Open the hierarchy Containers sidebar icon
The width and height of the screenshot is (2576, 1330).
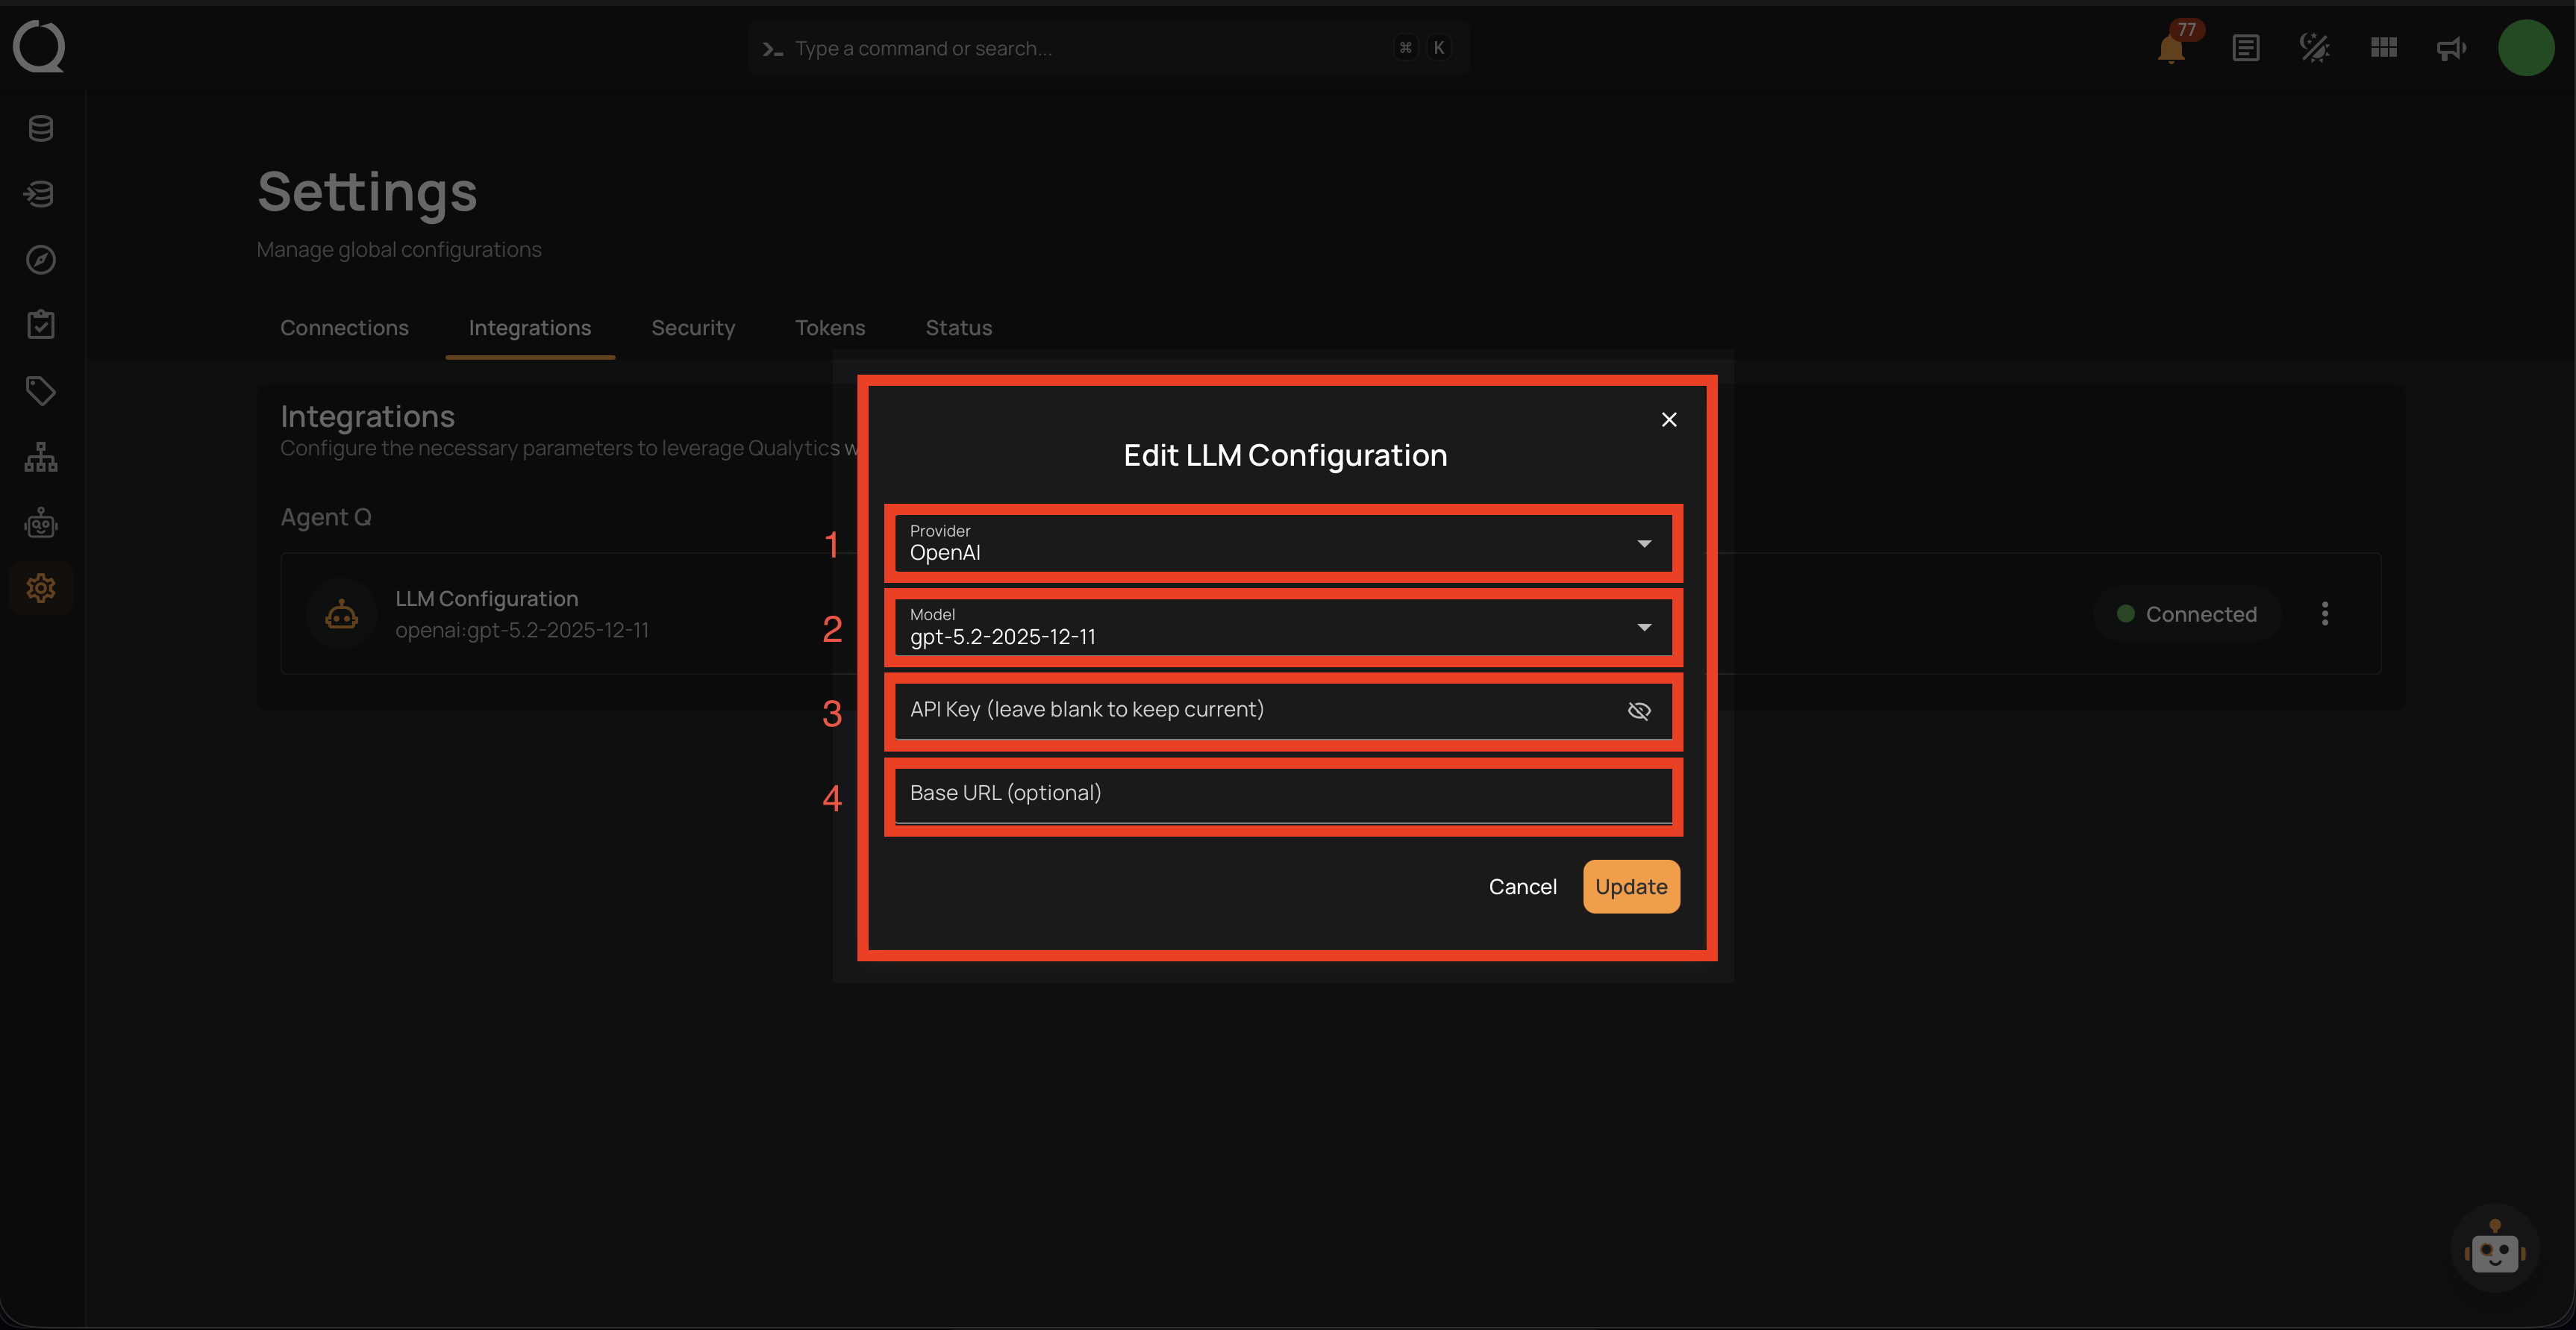point(40,456)
